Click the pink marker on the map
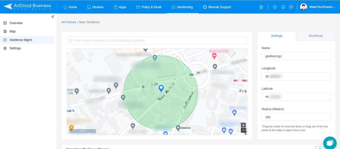 (x=214, y=56)
